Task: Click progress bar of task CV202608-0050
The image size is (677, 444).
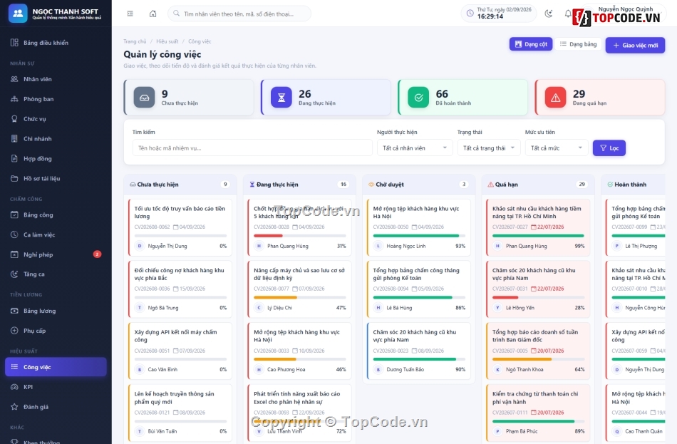Action: pos(419,236)
